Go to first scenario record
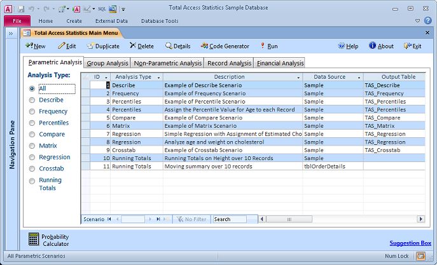 point(109,219)
